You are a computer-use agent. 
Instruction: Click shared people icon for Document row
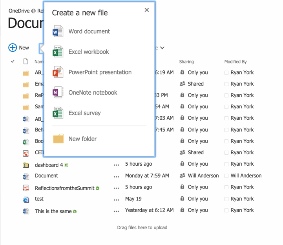(183, 176)
